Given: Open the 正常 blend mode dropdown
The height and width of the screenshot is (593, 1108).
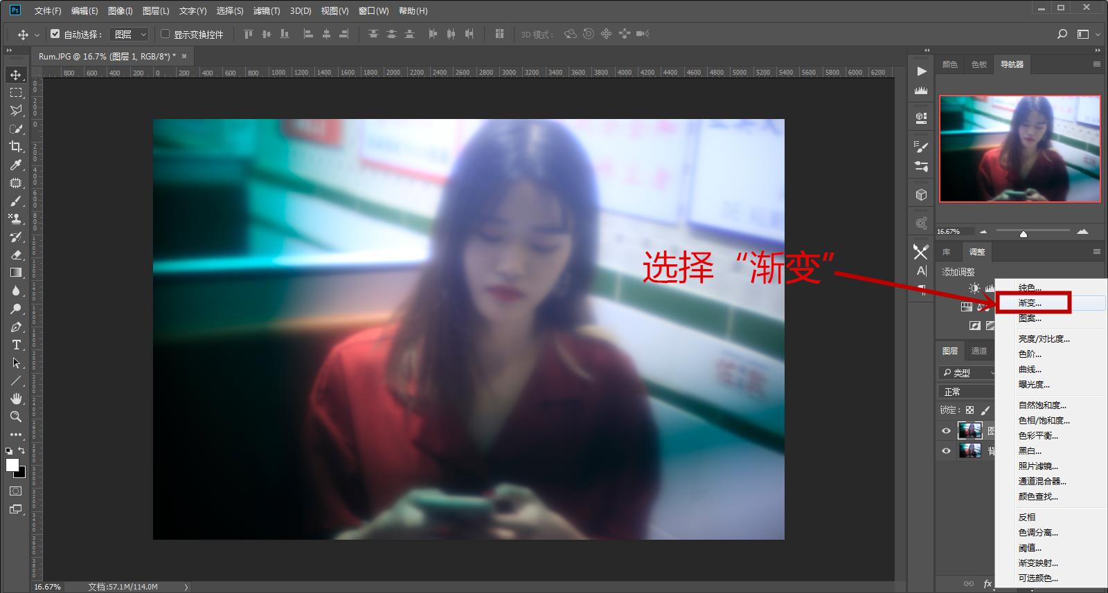Looking at the screenshot, I should tap(967, 392).
